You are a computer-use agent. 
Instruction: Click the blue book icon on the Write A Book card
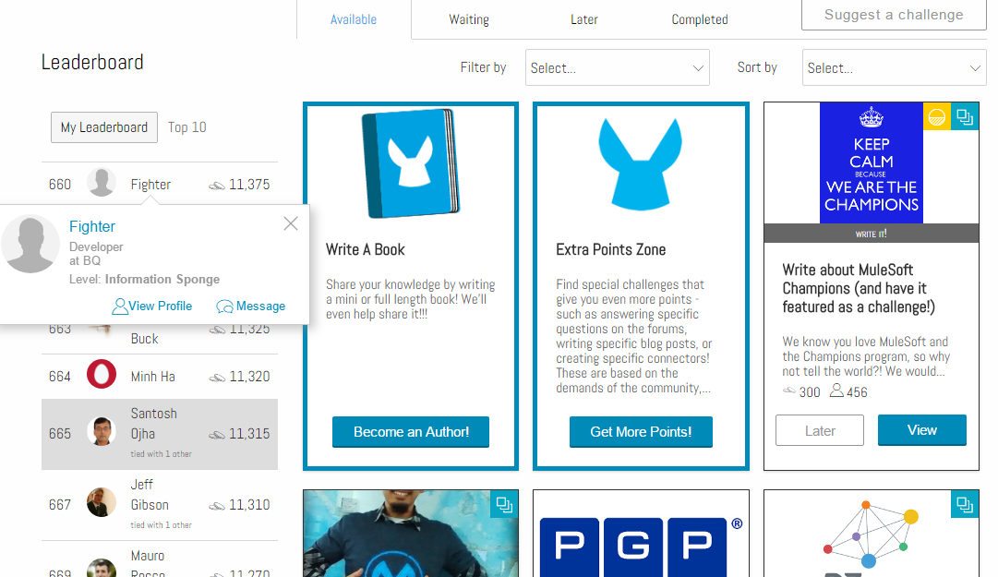point(411,163)
